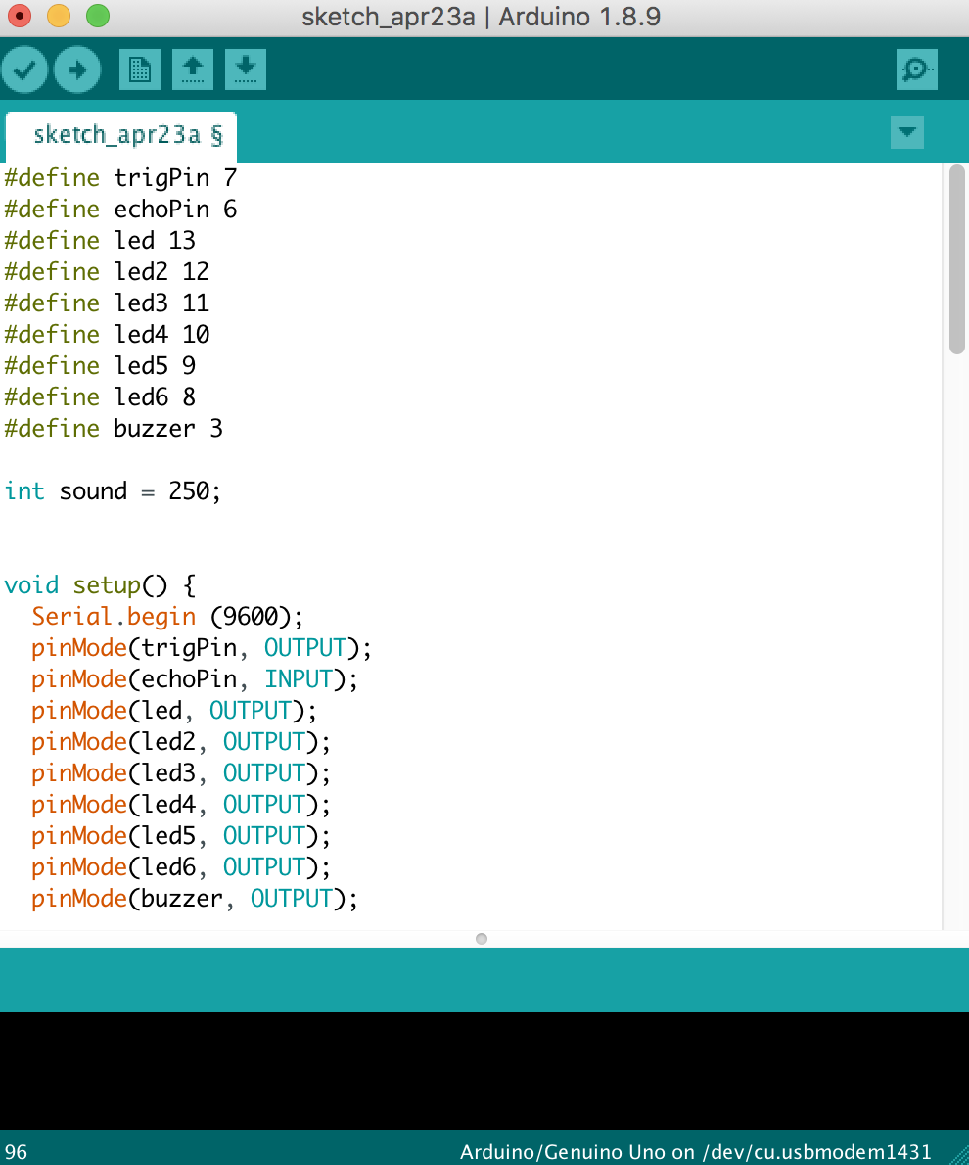Click on line '#define led 13'
Image resolution: width=969 pixels, height=1165 pixels.
pos(100,241)
